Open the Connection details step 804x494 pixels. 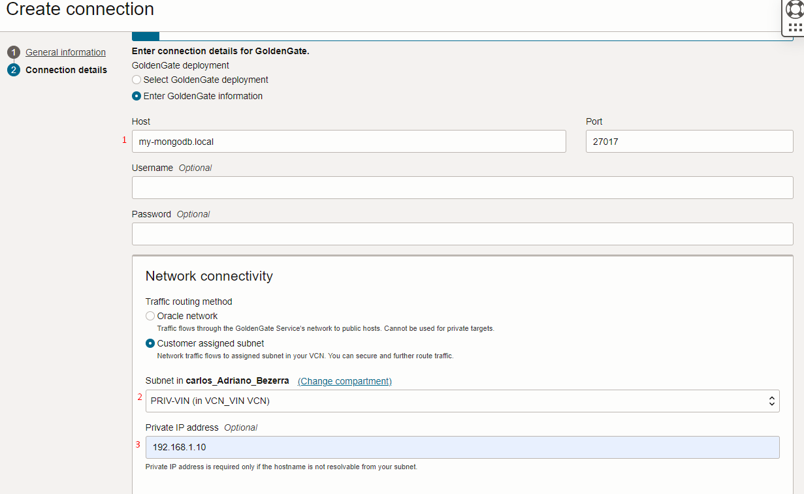[x=66, y=70]
